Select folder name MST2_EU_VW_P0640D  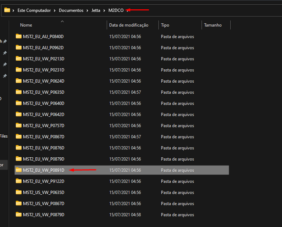(43, 103)
